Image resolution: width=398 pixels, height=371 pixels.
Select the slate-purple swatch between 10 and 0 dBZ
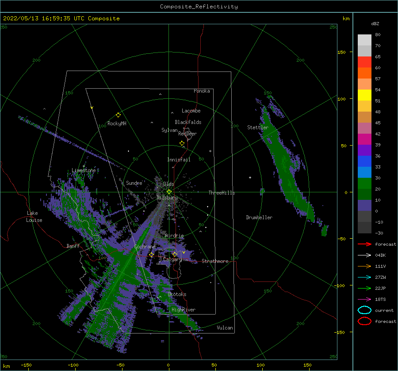click(x=364, y=205)
